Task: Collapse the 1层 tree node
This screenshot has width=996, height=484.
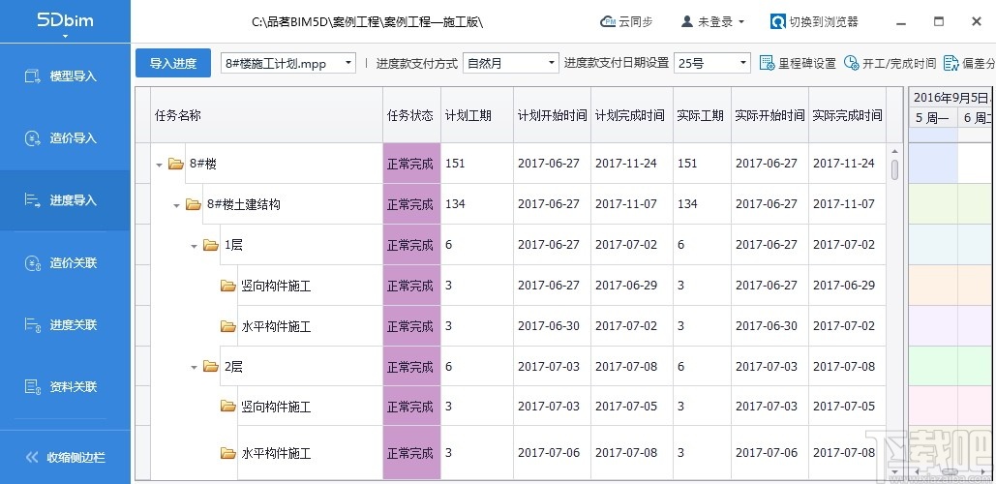Action: coord(194,246)
